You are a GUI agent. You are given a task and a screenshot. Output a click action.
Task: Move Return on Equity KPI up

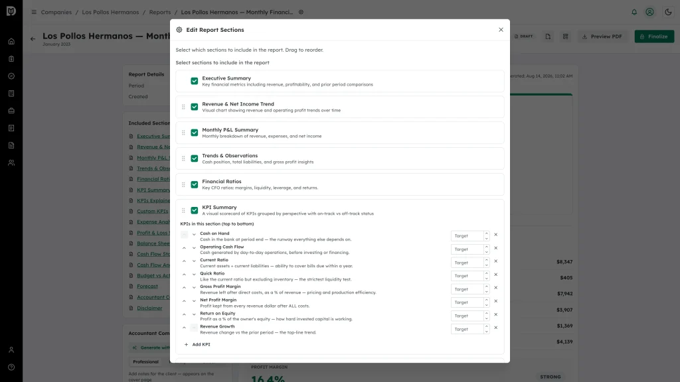coord(184,314)
